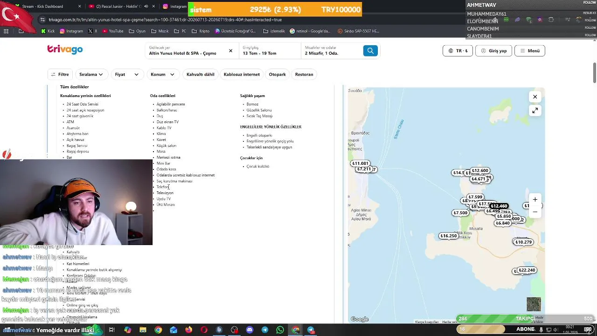Select the ₺7.500 price marker on map
Image resolution: width=597 pixels, height=336 pixels.
click(x=460, y=213)
